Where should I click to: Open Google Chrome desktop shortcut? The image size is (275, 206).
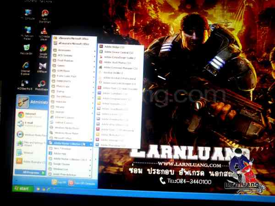44,51
